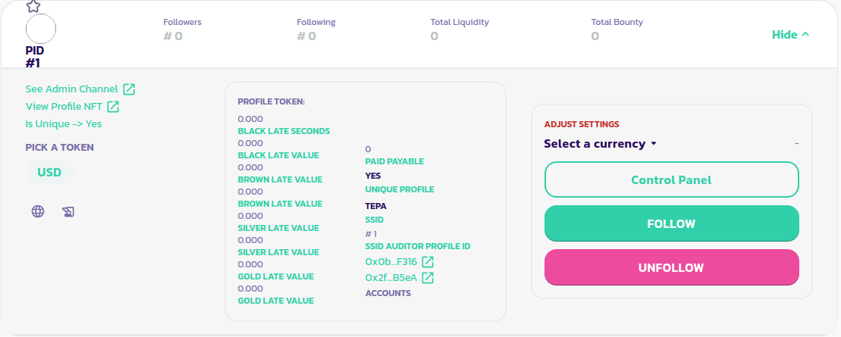Viewport: 841px width, 337px height.
Task: Click the Is Unique -> Yes text
Action: pos(64,124)
